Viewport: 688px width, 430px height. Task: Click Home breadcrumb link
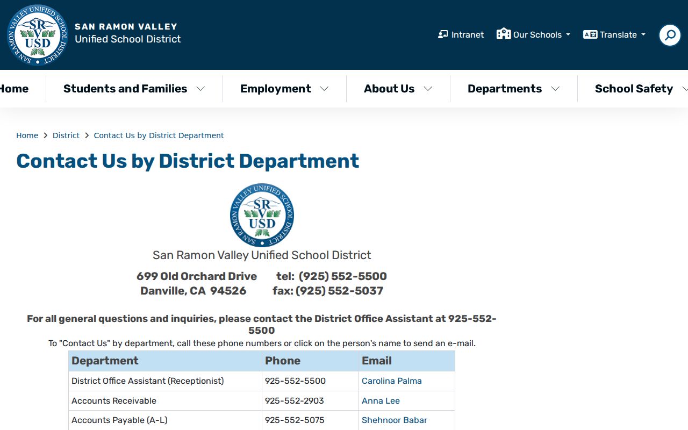point(27,135)
